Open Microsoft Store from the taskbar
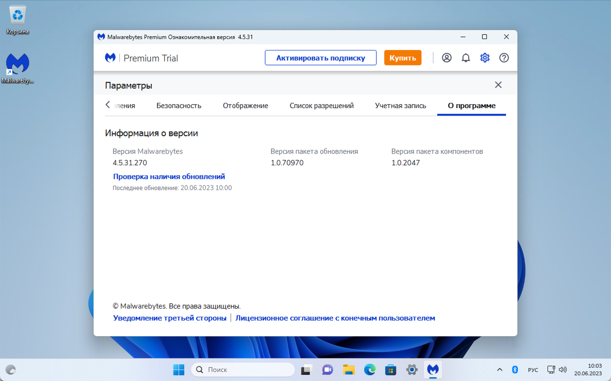This screenshot has height=381, width=611. click(x=391, y=370)
